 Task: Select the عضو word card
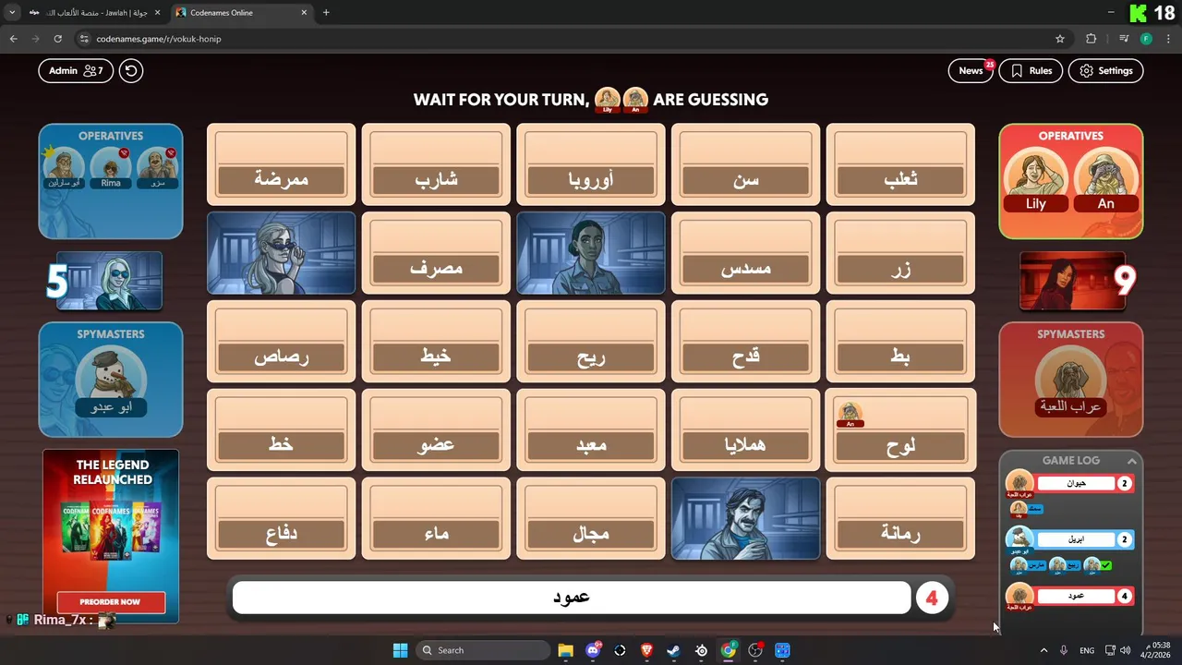436,430
